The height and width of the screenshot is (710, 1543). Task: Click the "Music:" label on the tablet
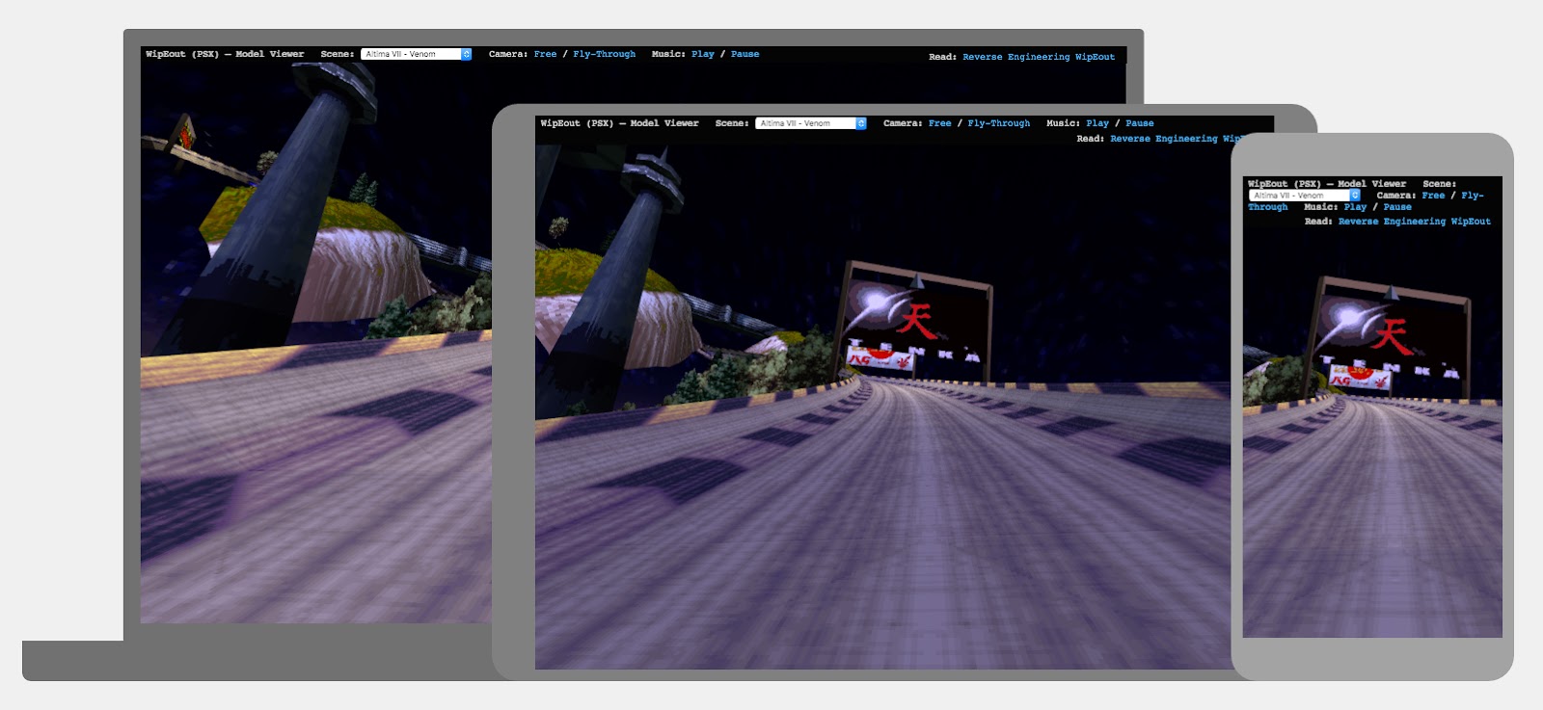tap(1064, 123)
